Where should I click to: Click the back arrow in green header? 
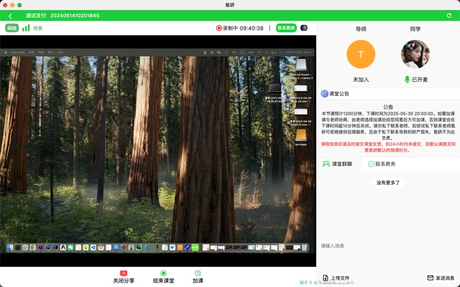(10, 16)
